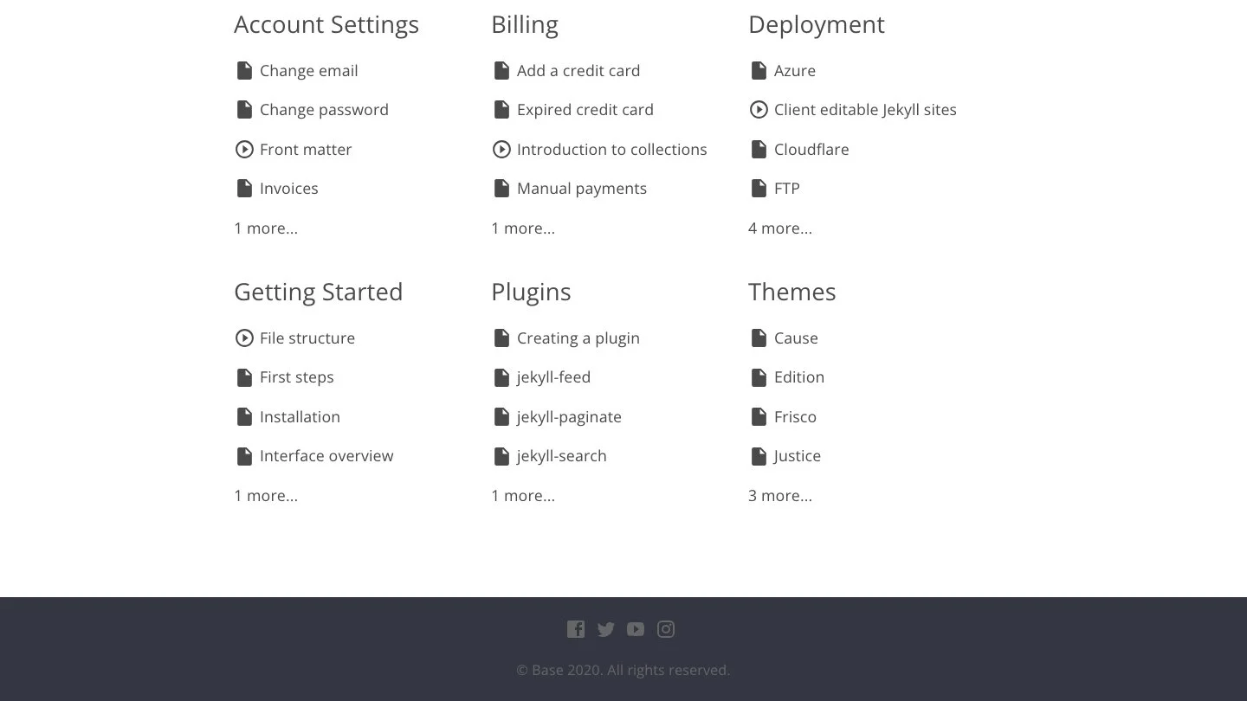Click the document icon beside First steps
Viewport: 1247px width, 701px height.
click(x=244, y=377)
